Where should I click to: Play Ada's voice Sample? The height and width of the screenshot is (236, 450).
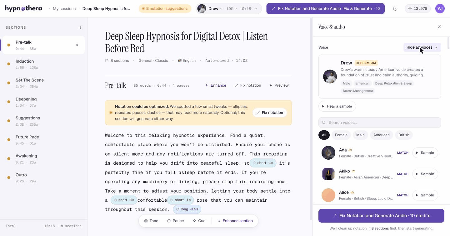[x=425, y=153]
